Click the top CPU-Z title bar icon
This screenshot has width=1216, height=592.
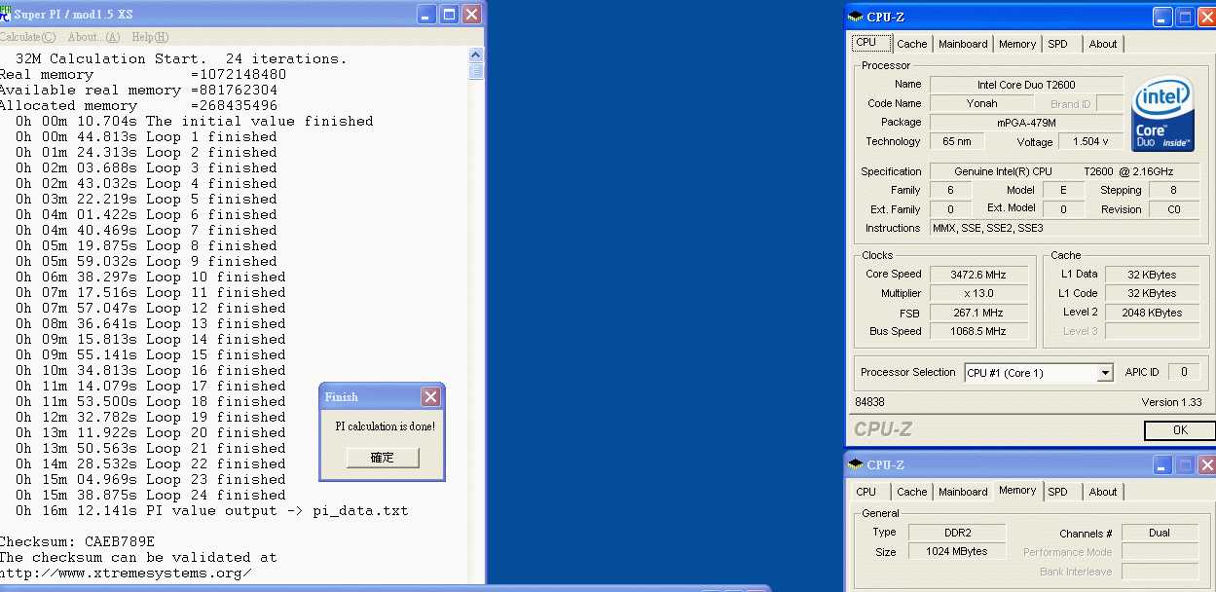point(855,17)
